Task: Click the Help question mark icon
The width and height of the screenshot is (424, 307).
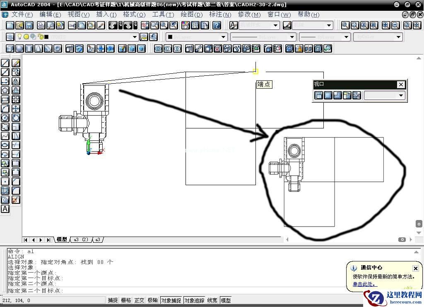Action: (217, 25)
